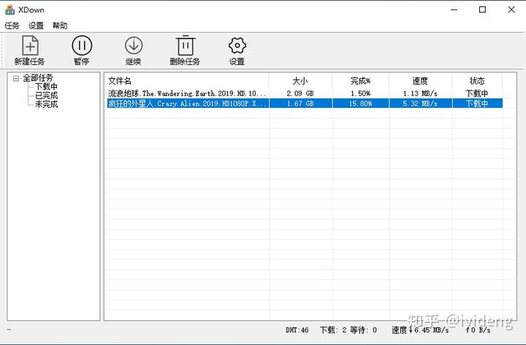Viewport: 526px width, 345px height.
Task: Close the XDown window
Action: pos(511,9)
